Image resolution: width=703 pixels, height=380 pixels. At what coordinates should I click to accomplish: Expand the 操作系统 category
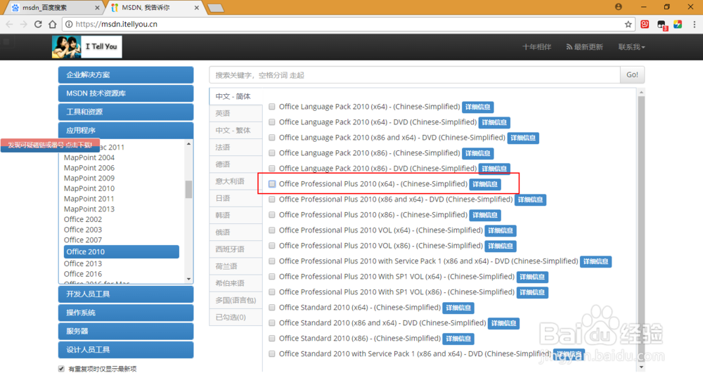(126, 313)
